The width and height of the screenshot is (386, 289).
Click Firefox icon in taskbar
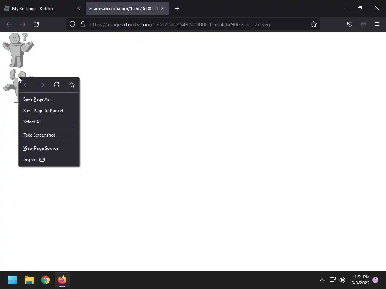[x=62, y=280]
